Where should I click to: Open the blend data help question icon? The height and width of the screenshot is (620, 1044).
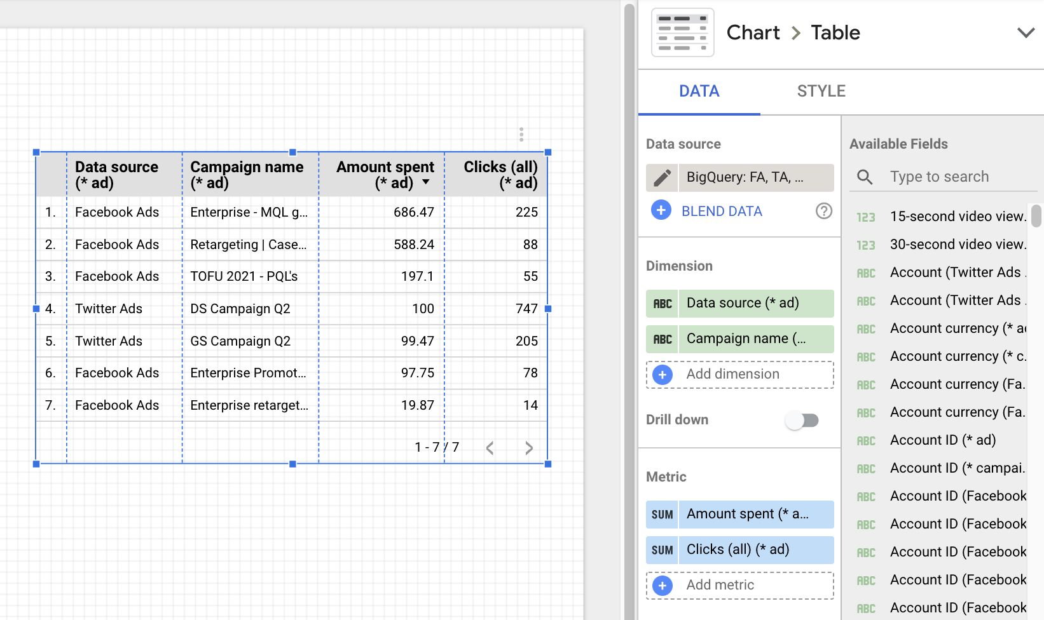pyautogui.click(x=823, y=211)
